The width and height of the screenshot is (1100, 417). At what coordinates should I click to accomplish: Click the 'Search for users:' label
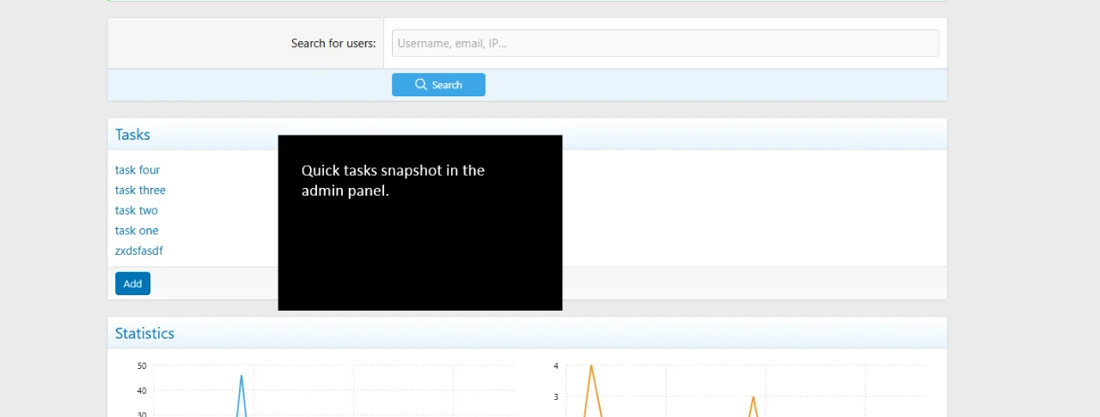pyautogui.click(x=333, y=44)
